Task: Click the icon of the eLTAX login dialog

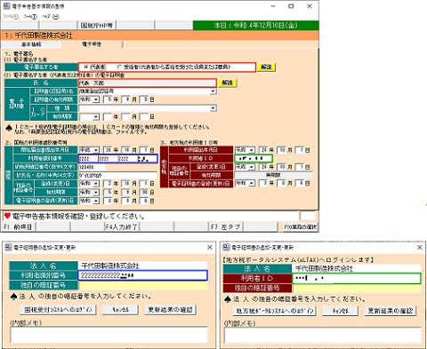Action: (x=226, y=247)
